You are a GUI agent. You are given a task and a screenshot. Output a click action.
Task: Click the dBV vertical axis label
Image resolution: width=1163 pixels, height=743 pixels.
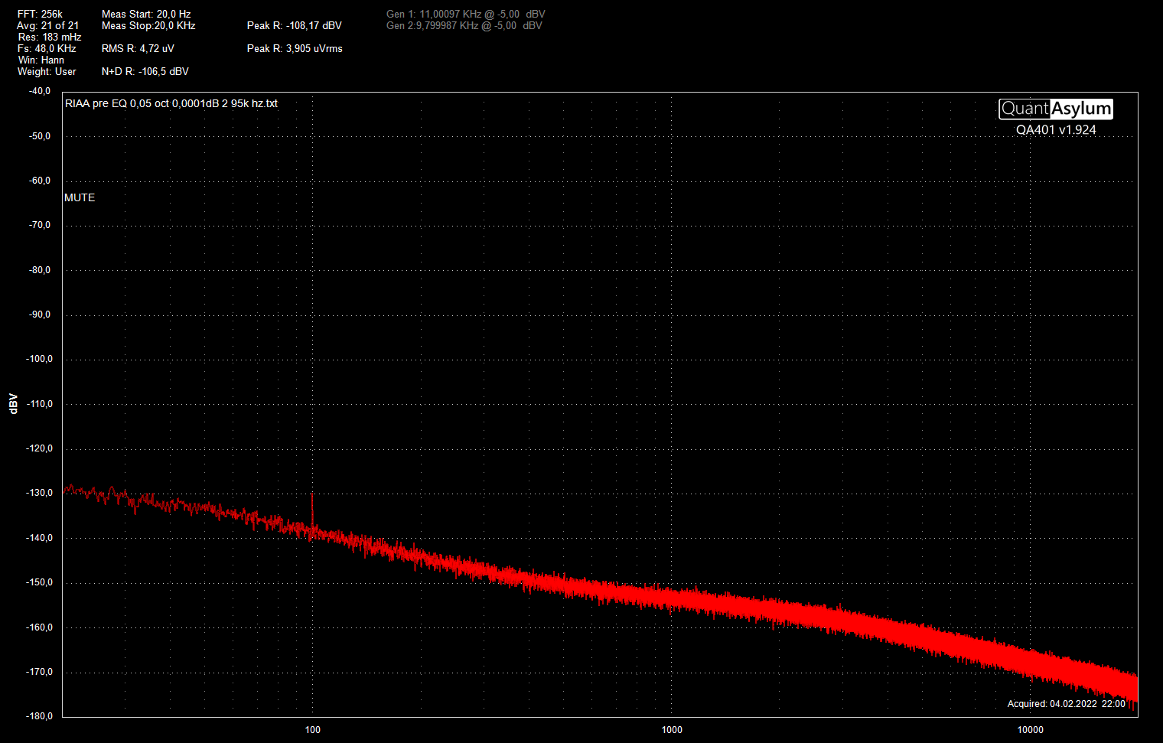[13, 404]
